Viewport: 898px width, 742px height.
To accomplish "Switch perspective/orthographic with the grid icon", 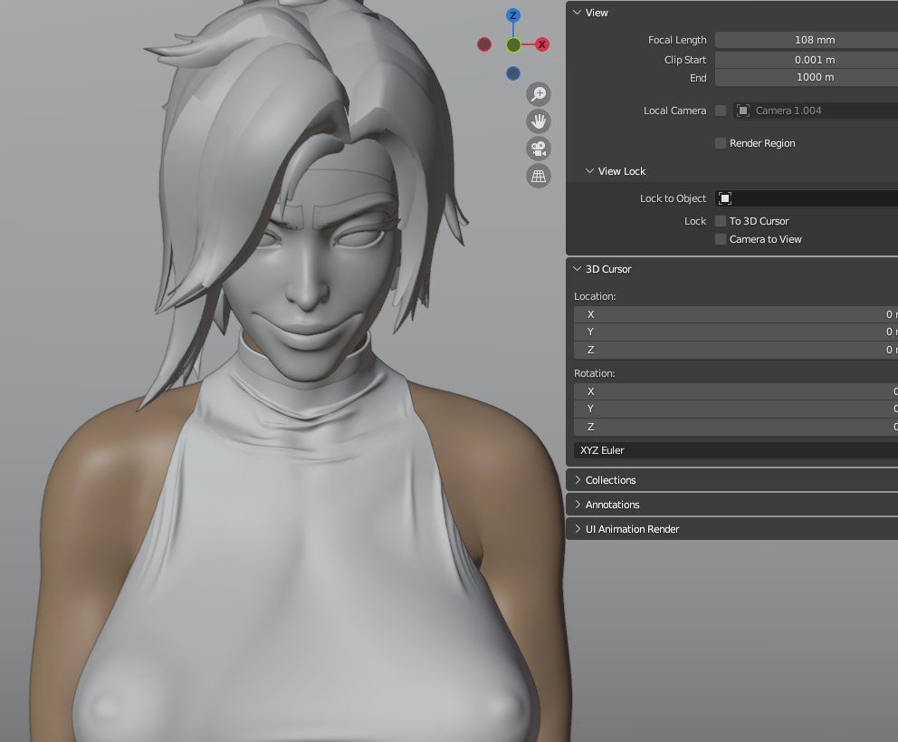I will (x=539, y=176).
